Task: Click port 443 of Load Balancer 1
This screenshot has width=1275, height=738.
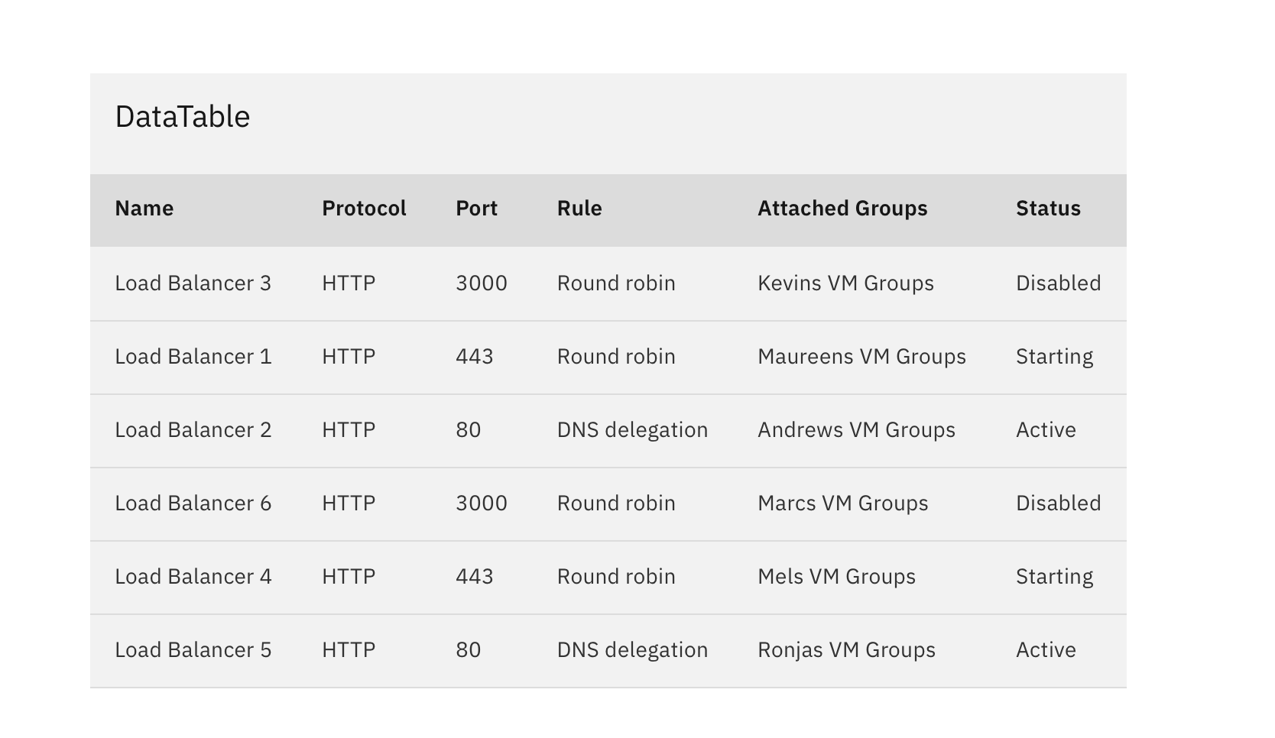Action: 475,357
